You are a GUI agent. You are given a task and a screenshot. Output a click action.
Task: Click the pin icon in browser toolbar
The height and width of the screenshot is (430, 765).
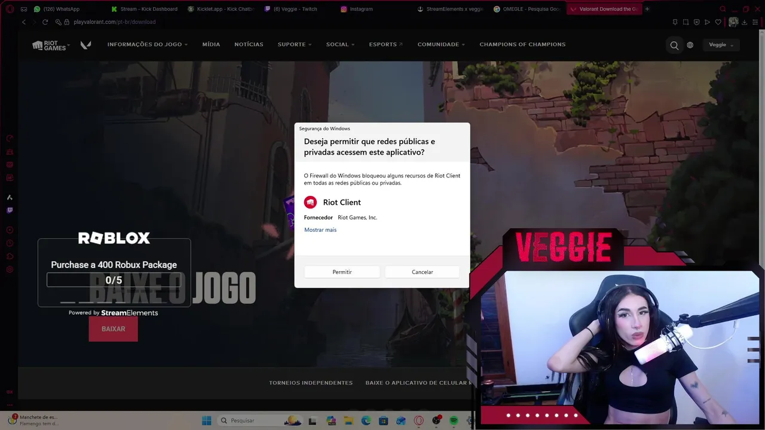[675, 22]
